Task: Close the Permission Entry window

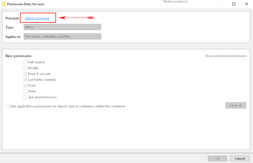Action: (x=247, y=4)
